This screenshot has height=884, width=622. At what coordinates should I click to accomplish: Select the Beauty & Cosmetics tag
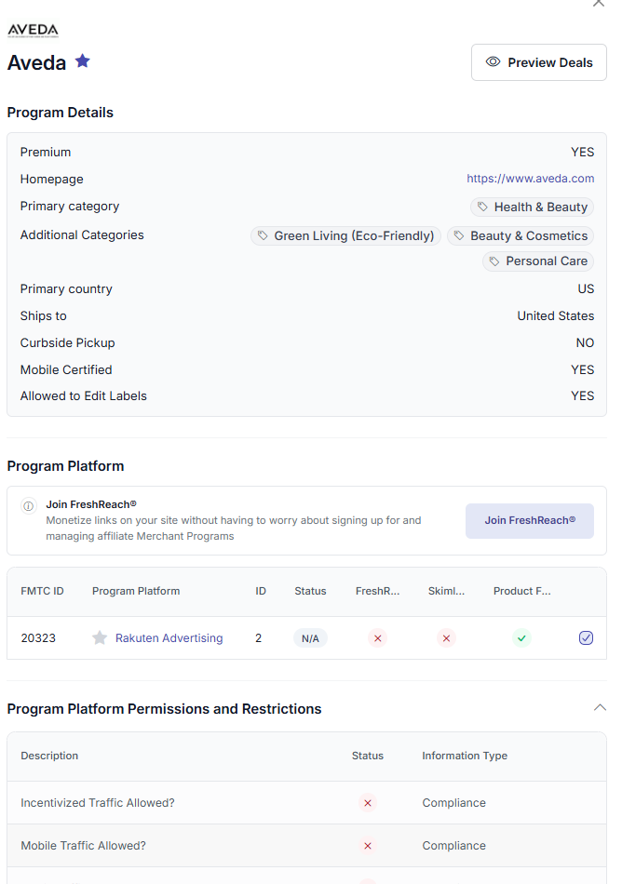coord(521,235)
